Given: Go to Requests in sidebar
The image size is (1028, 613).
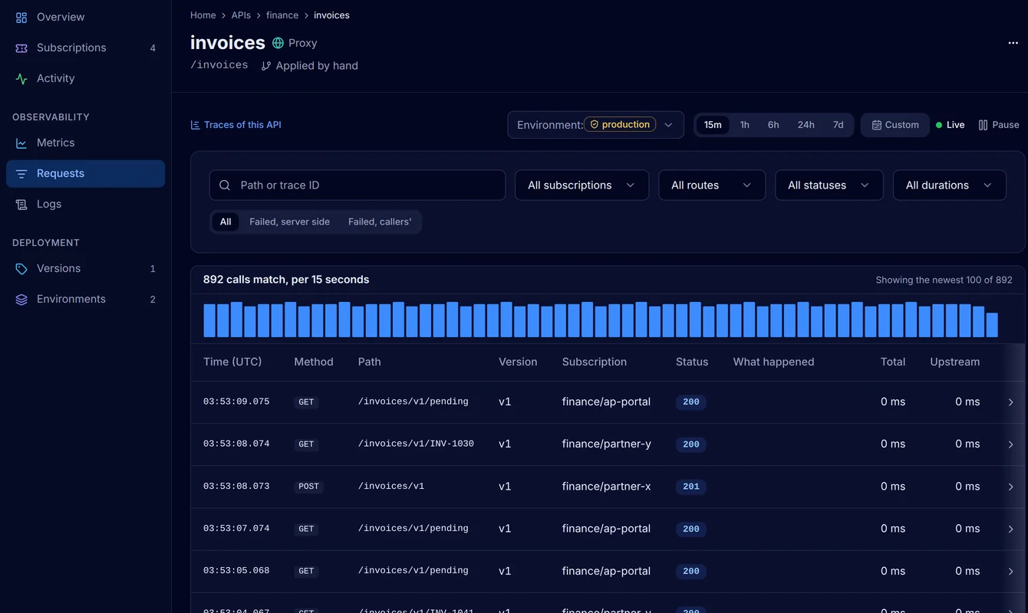Looking at the screenshot, I should click(x=85, y=174).
